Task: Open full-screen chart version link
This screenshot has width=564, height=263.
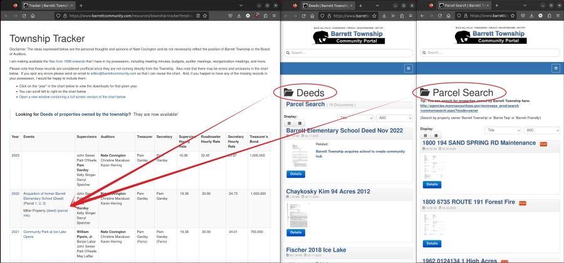Action: click(73, 96)
